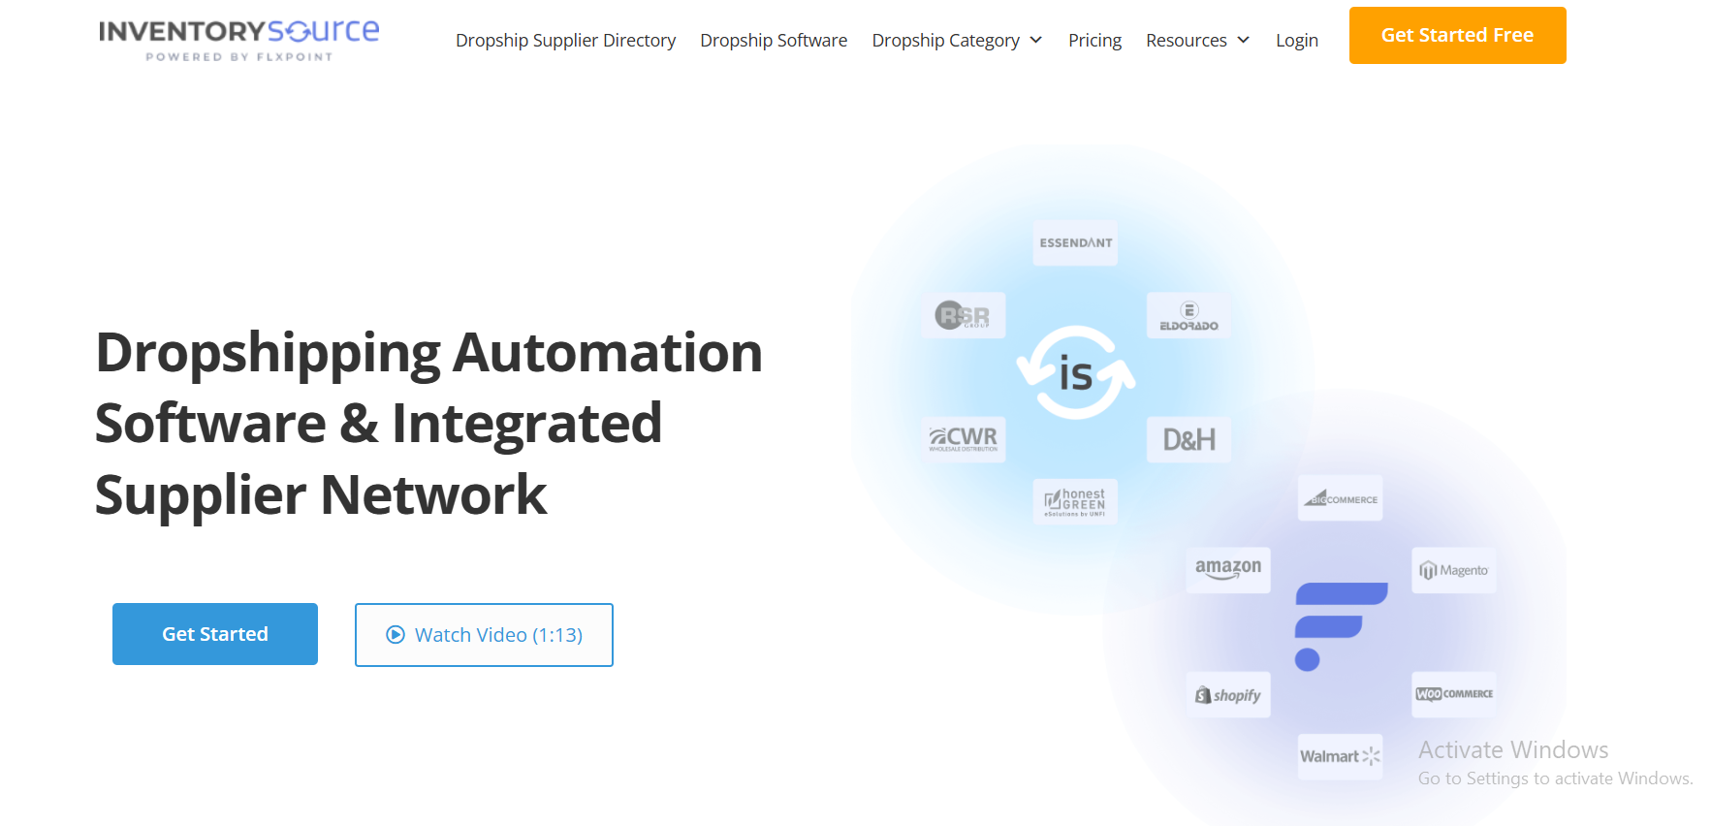Click the play icon in Watch Video
This screenshot has width=1711, height=826.
396,635
